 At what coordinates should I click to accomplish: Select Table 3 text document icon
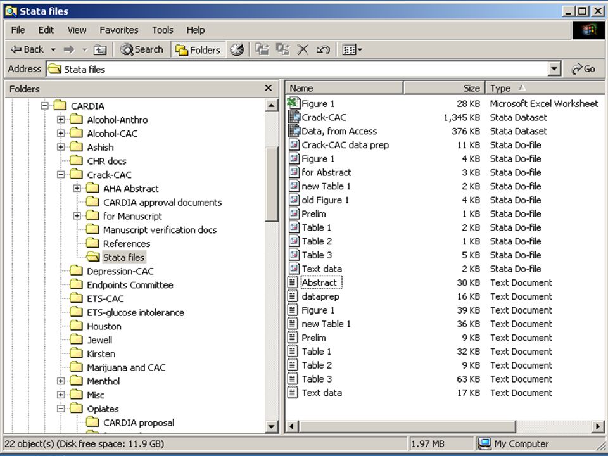[293, 379]
